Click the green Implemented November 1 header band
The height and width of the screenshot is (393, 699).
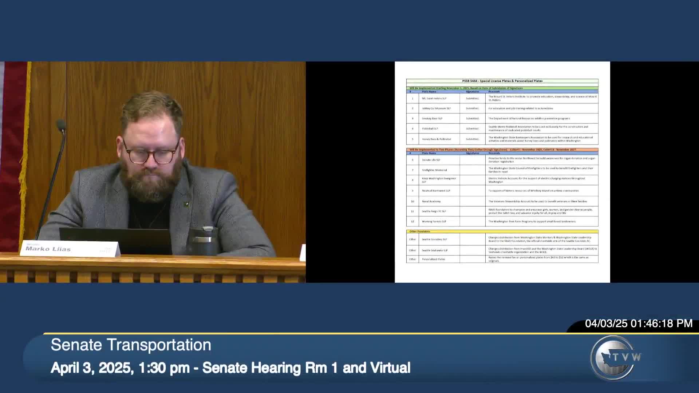pyautogui.click(x=502, y=88)
